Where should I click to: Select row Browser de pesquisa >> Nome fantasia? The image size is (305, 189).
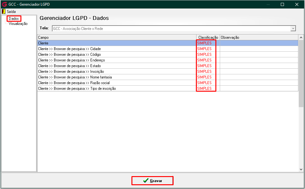168,77
